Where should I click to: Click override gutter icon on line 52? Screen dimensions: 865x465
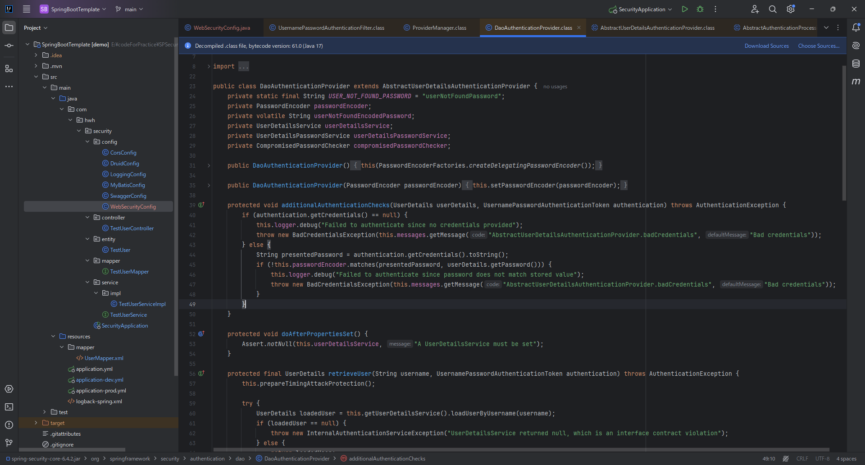click(x=201, y=334)
